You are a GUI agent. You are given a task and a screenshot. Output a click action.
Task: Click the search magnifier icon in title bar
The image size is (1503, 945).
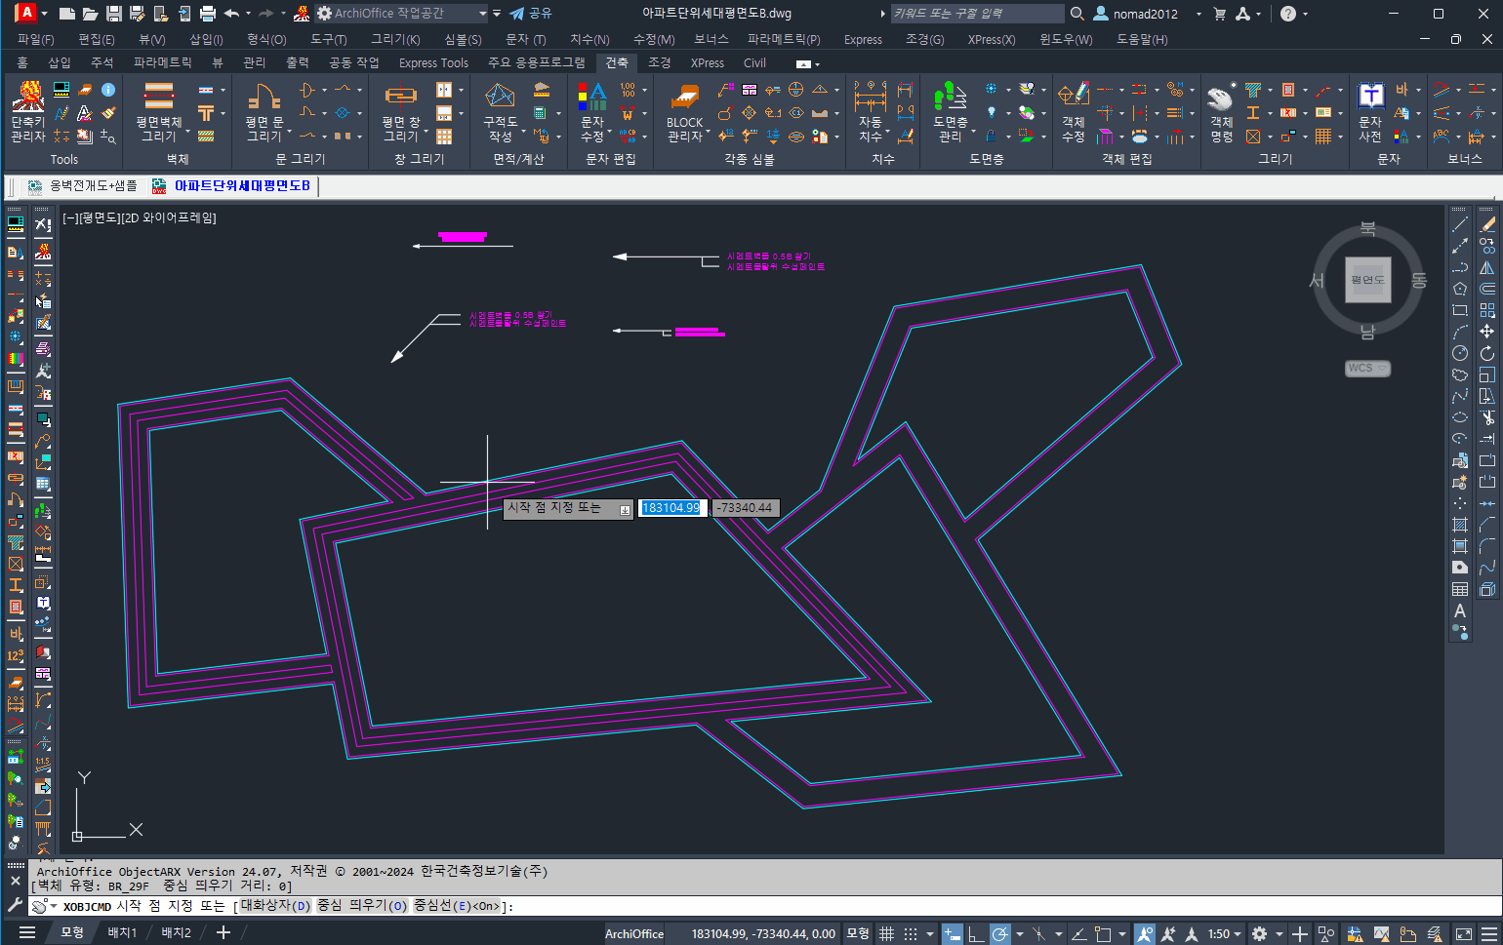pyautogui.click(x=1077, y=14)
